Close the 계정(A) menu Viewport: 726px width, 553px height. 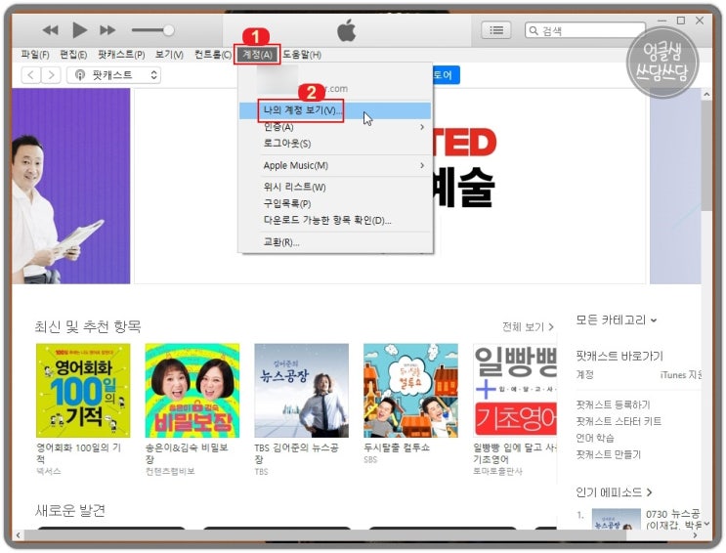257,55
